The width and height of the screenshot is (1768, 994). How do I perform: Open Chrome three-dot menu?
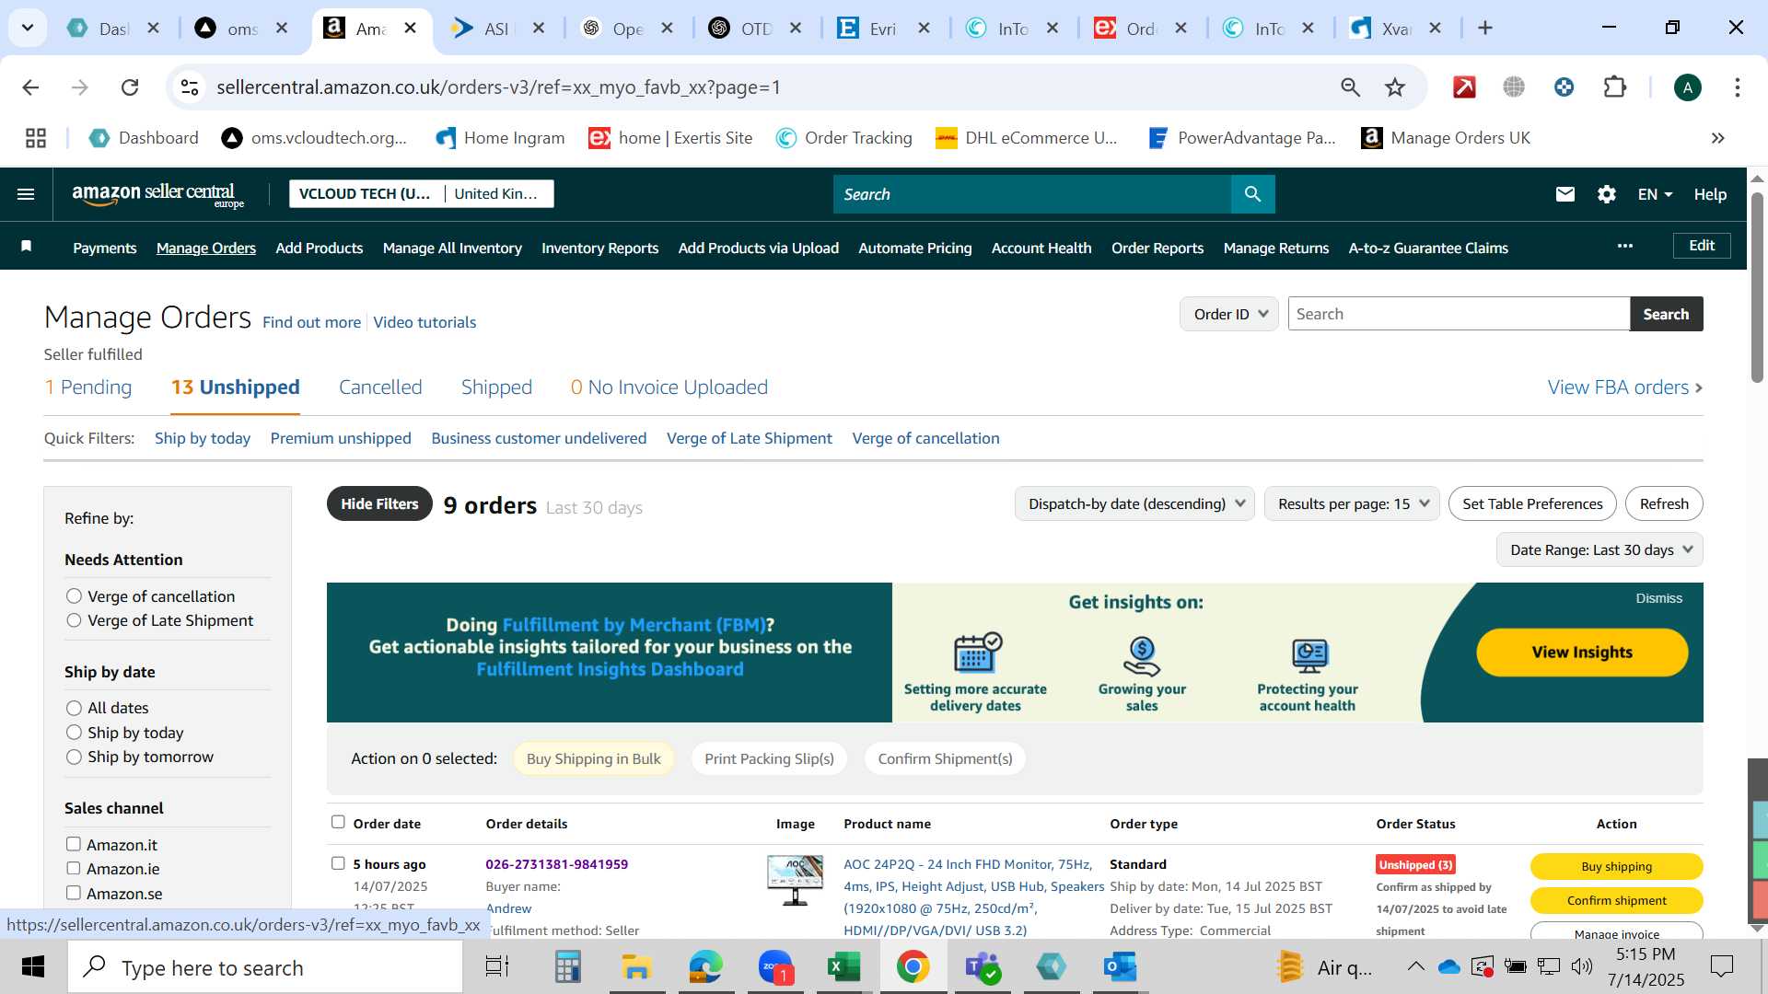point(1738,87)
